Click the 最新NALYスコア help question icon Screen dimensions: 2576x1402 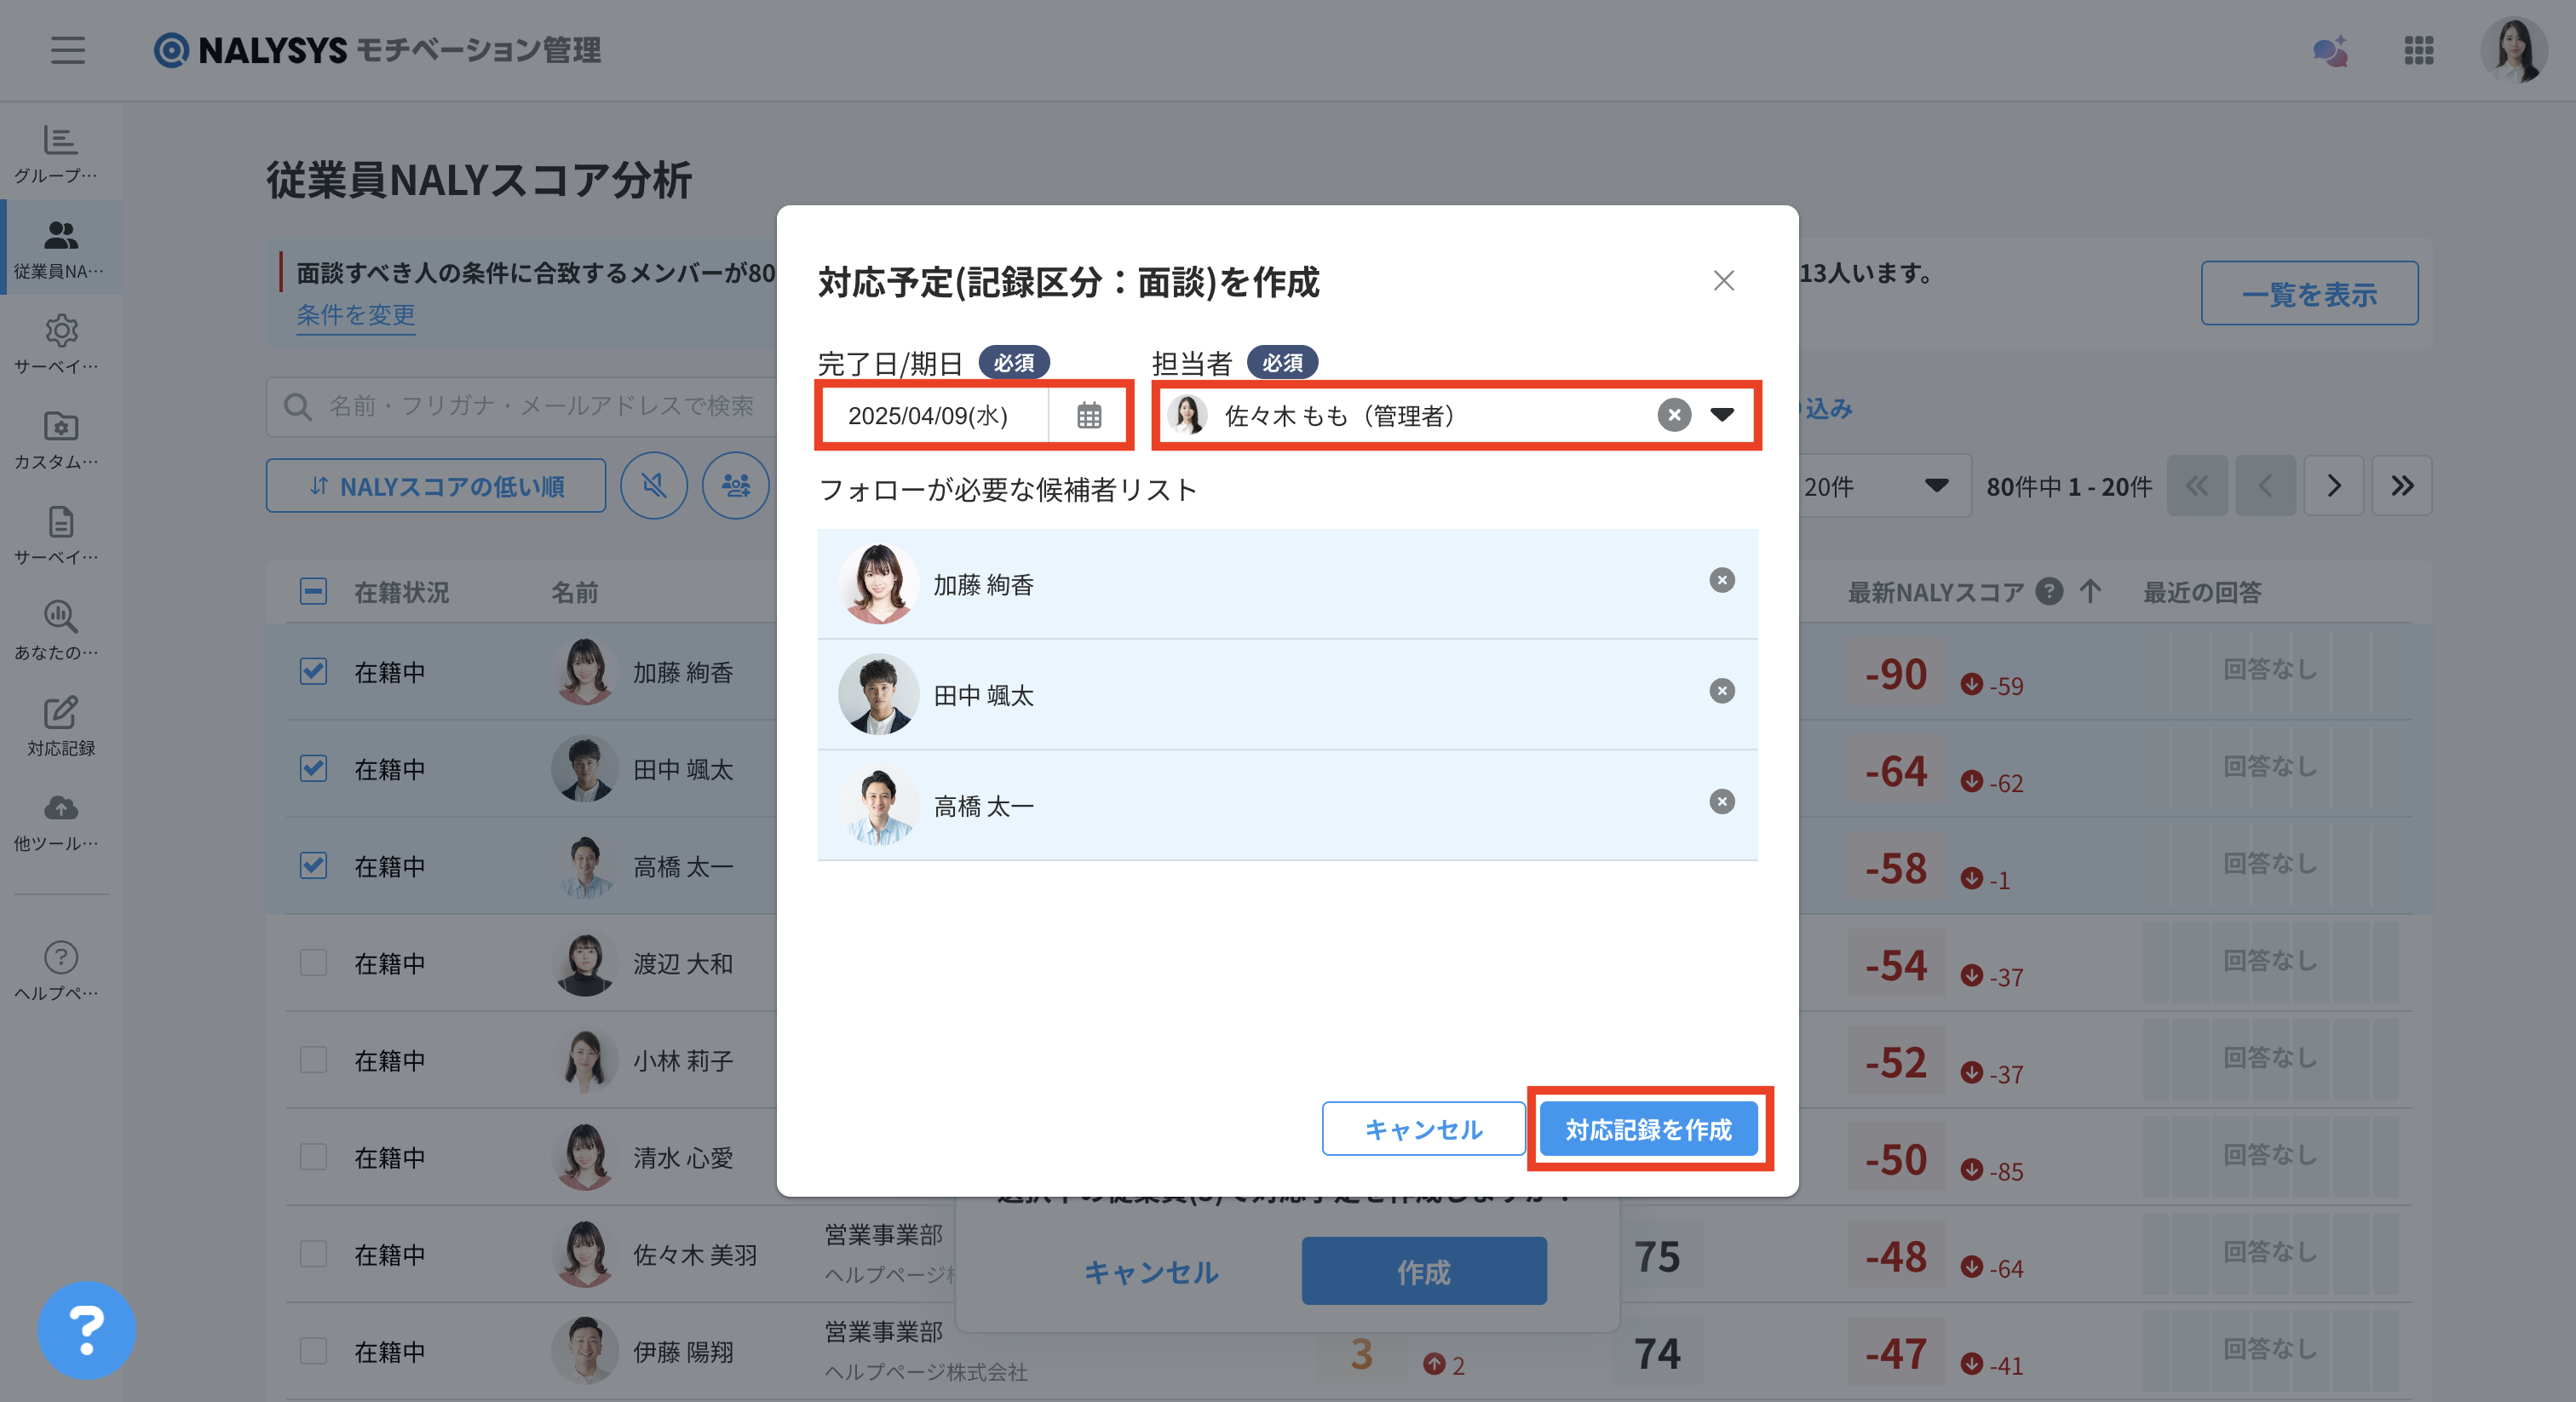click(x=2049, y=592)
